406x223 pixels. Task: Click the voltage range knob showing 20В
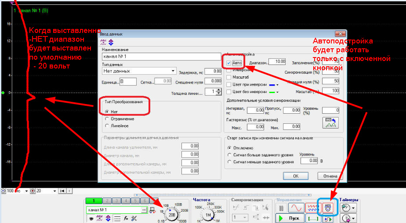click(172, 215)
